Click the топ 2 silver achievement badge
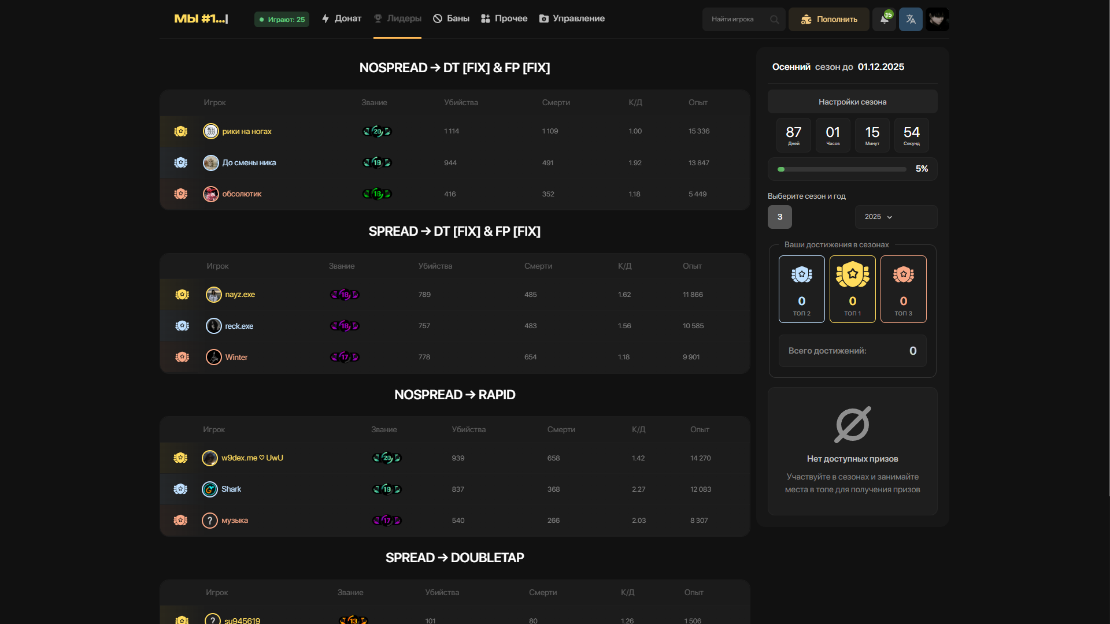Viewport: 1110px width, 624px height. tap(802, 289)
